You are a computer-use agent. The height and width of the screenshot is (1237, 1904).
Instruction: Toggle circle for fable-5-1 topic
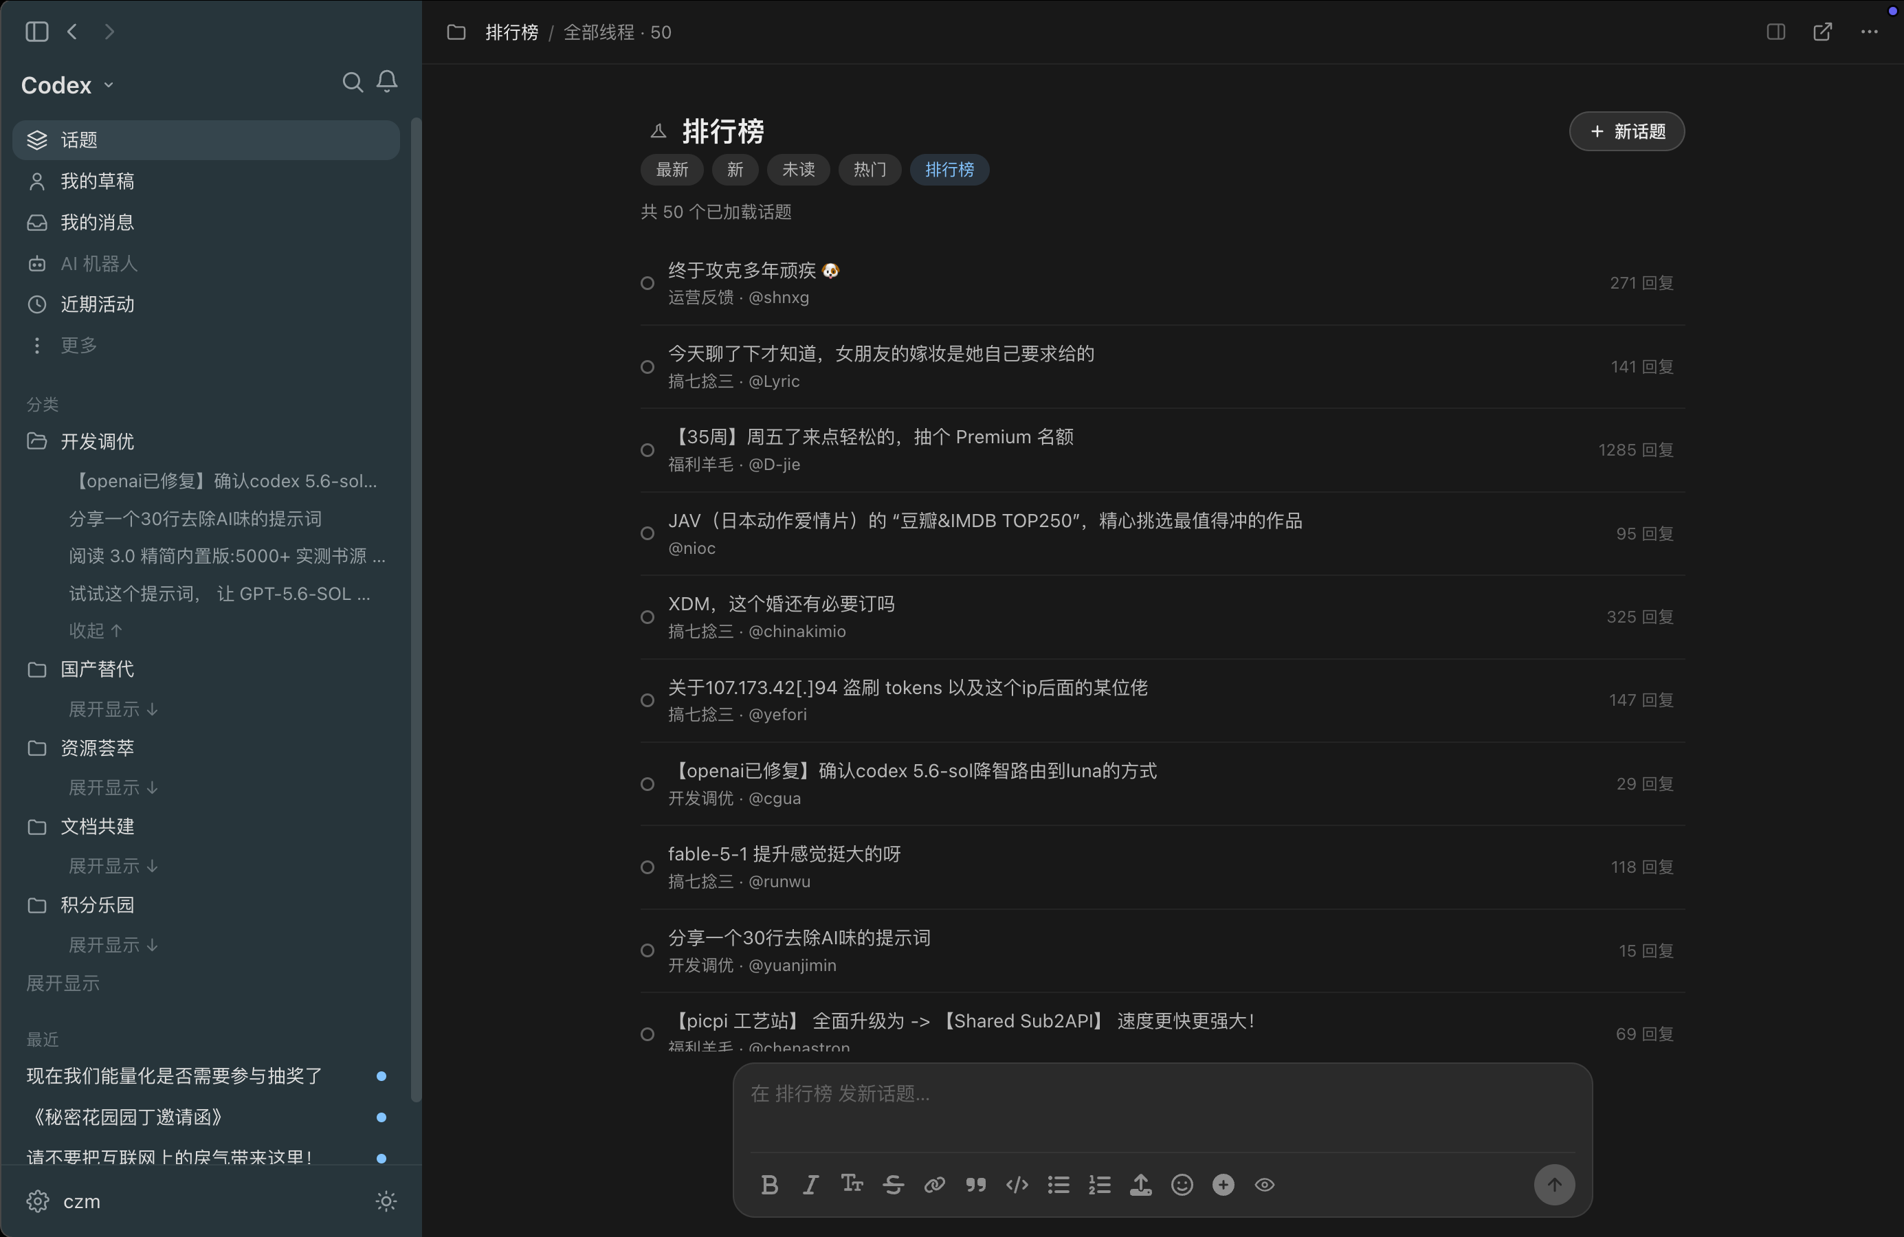[647, 867]
